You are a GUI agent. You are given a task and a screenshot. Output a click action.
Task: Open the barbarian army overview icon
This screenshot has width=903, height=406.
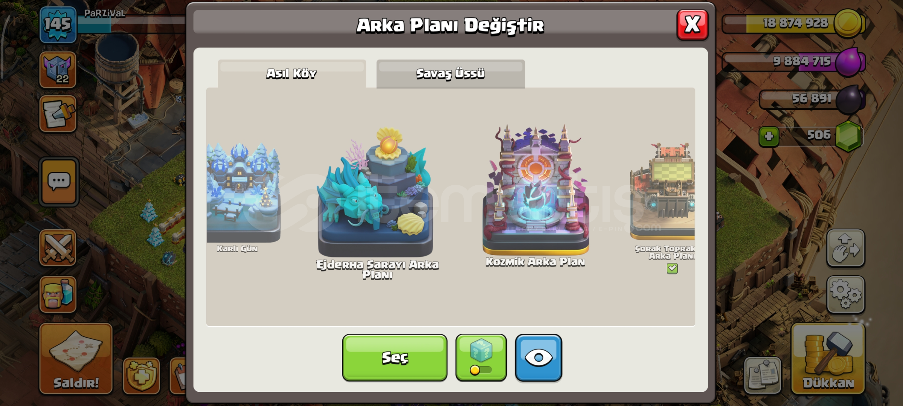pos(58,294)
